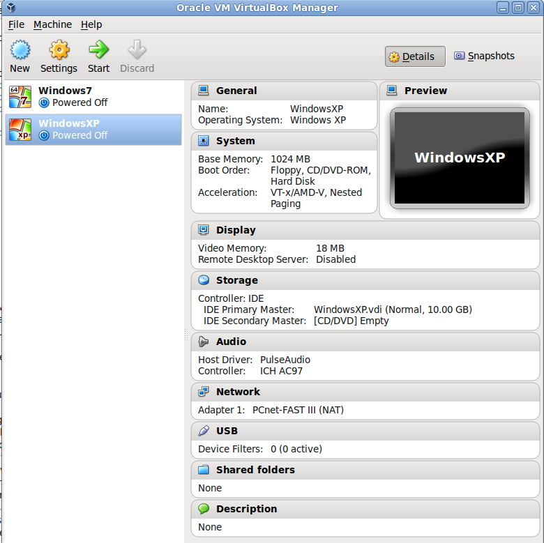The height and width of the screenshot is (543, 544).
Task: Click the Remote Desktop Server Disabled value
Action: click(336, 259)
